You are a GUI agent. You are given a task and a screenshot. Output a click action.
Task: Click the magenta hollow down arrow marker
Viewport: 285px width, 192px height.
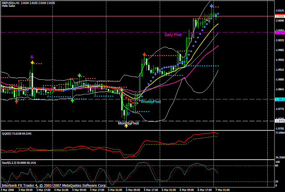[32, 57]
